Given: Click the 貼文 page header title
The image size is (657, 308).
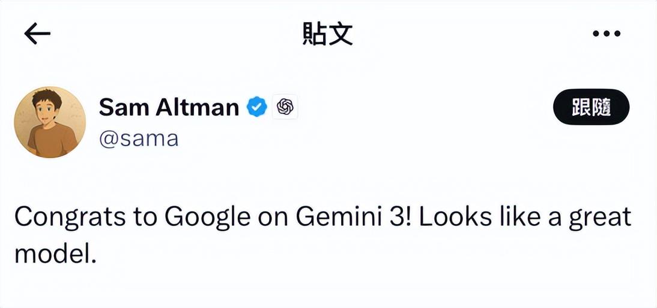Looking at the screenshot, I should [x=327, y=35].
